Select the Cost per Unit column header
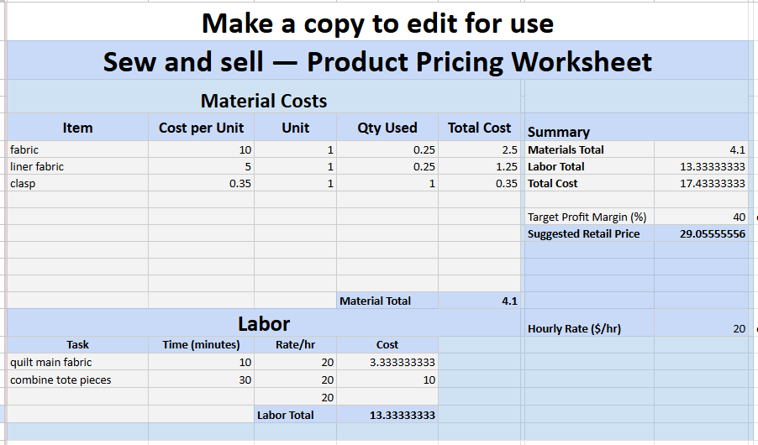The image size is (758, 445). pyautogui.click(x=201, y=128)
